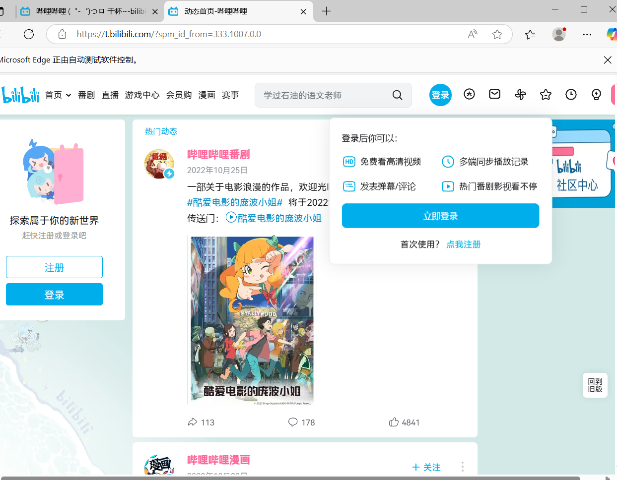Open the creator center lightbulb icon
Viewport: 617px width, 480px height.
coord(596,94)
